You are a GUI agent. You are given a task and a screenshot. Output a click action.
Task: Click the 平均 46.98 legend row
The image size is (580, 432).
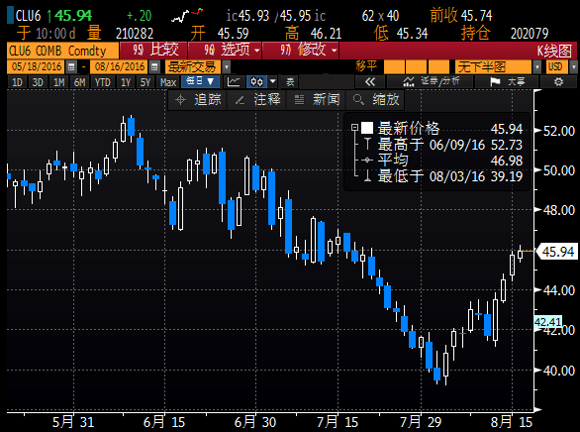(449, 161)
